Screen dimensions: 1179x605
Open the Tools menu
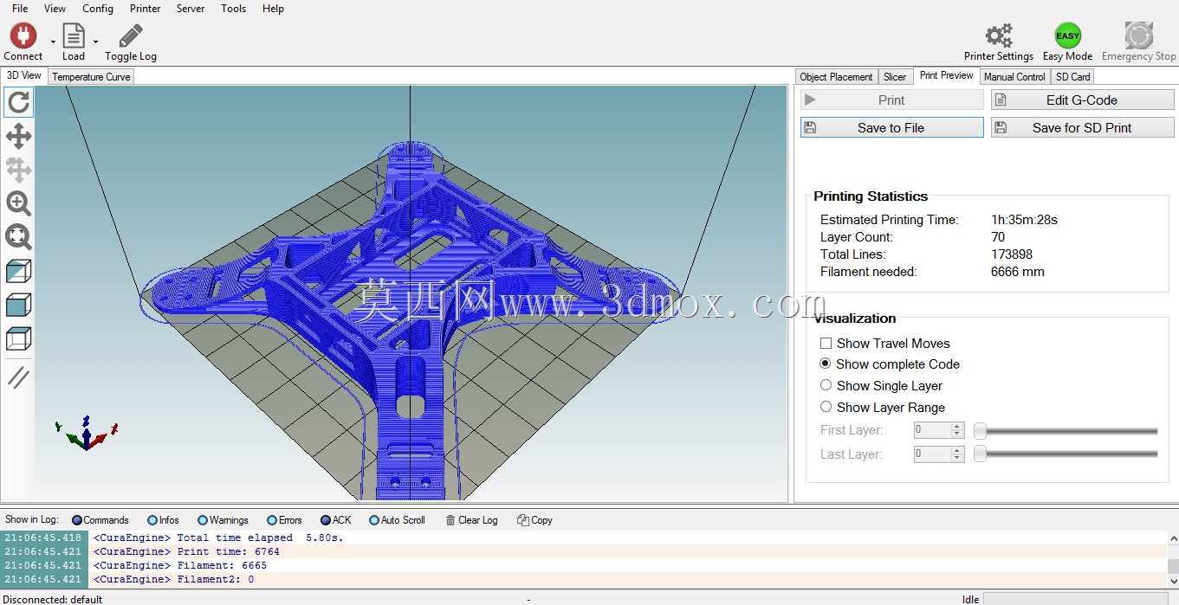click(233, 9)
